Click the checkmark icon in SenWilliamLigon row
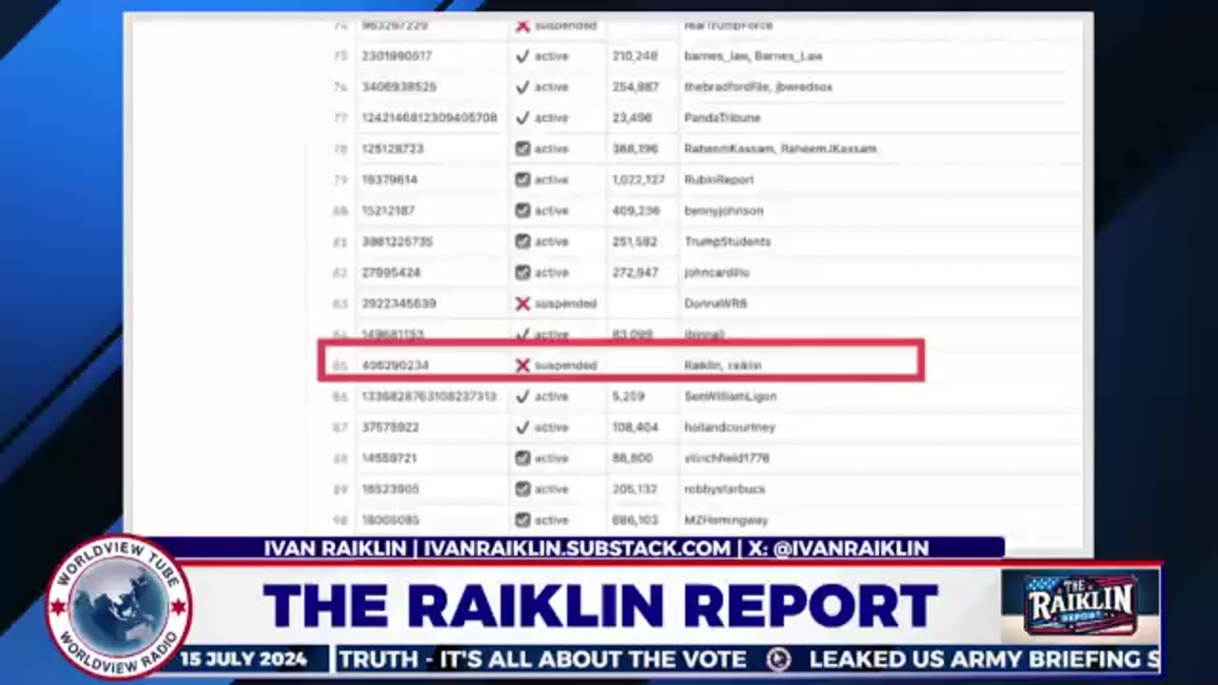1218x685 pixels. (522, 396)
